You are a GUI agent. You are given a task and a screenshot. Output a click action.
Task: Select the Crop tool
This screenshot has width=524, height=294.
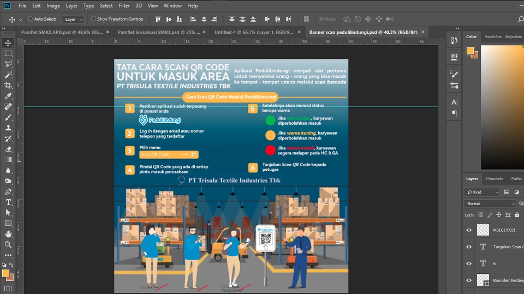click(x=8, y=85)
